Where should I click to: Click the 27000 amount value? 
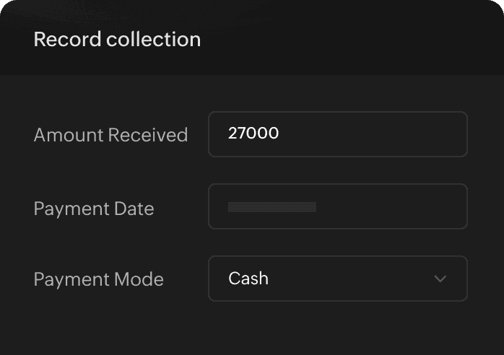point(253,133)
